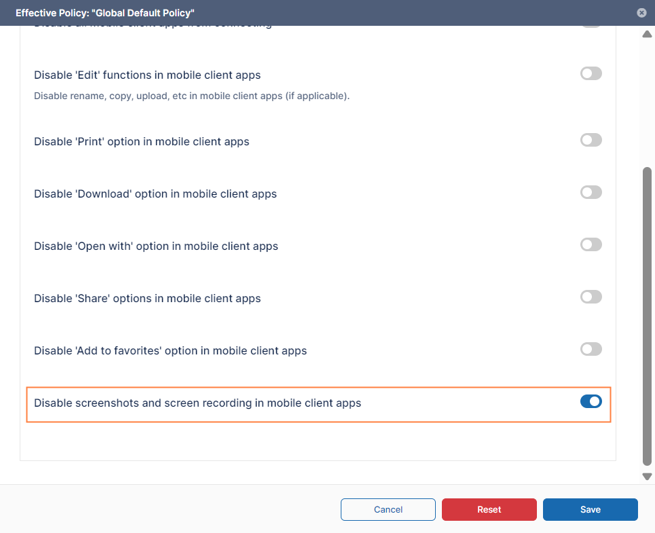Toggle Disable 'Add to favorites' switch
The image size is (655, 533).
591,349
